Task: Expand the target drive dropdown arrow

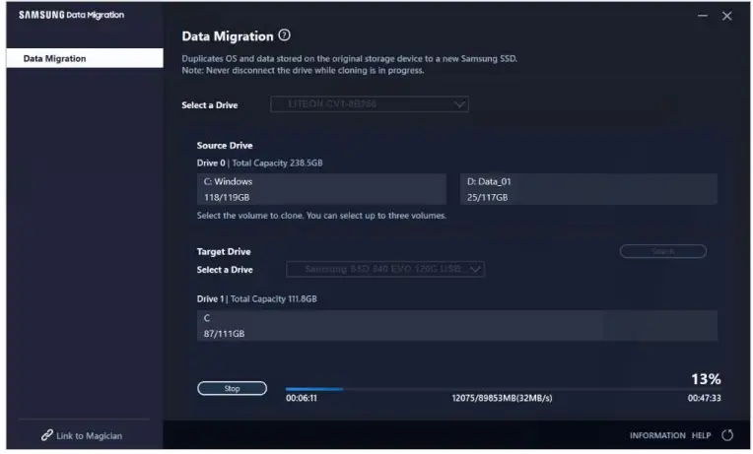Action: point(475,269)
